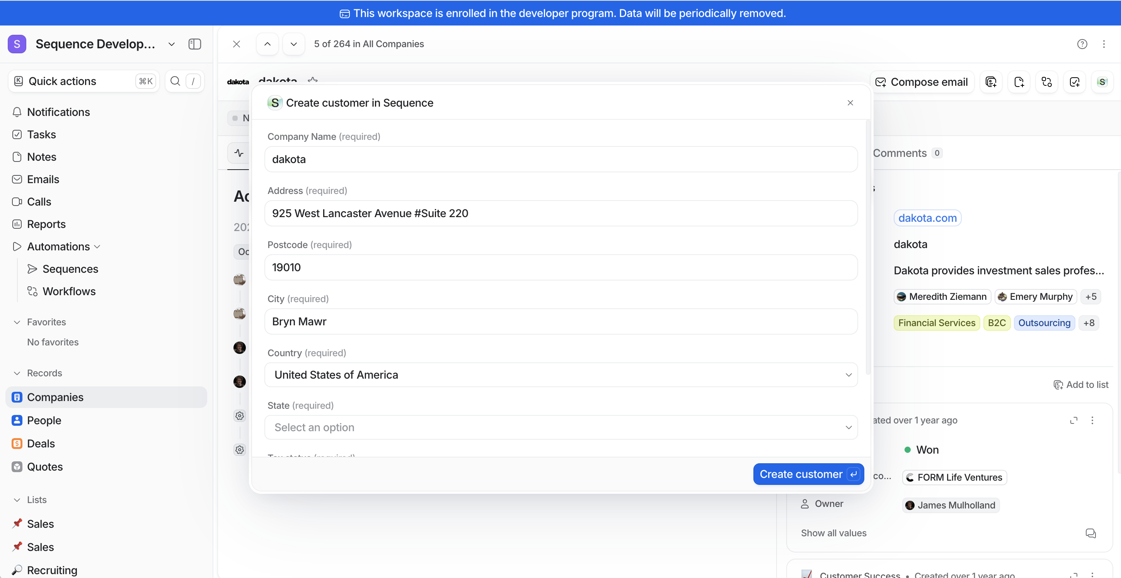Screen dimensions: 1121x578
Task: Click Show all values
Action: [833, 533]
